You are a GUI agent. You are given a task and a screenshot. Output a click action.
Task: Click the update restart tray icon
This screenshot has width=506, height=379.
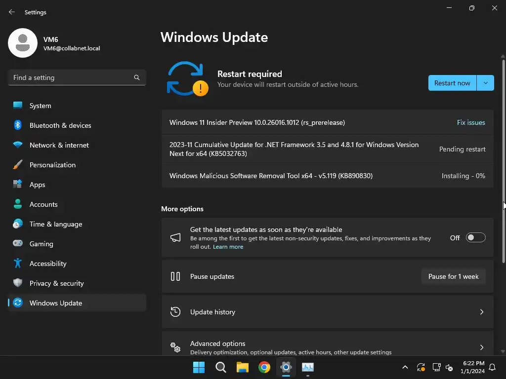coord(421,367)
